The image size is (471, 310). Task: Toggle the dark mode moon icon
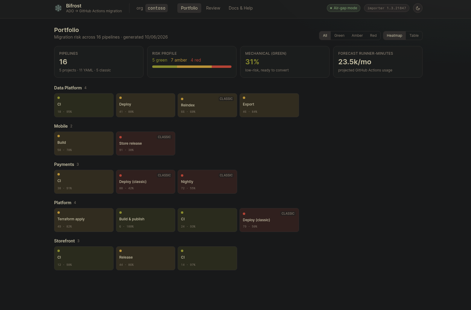[418, 8]
